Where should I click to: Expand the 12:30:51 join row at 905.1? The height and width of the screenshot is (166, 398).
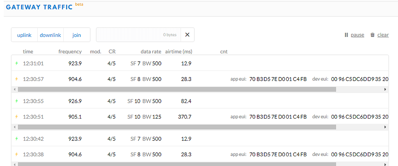point(200,117)
